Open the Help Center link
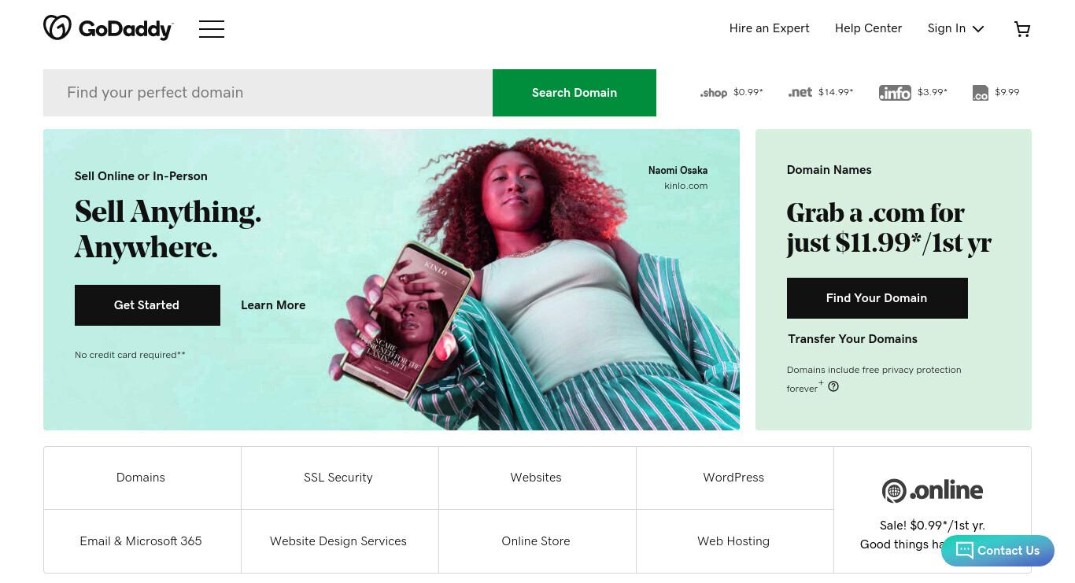The width and height of the screenshot is (1075, 583). pyautogui.click(x=868, y=28)
